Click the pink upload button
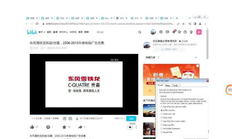 (x=199, y=32)
